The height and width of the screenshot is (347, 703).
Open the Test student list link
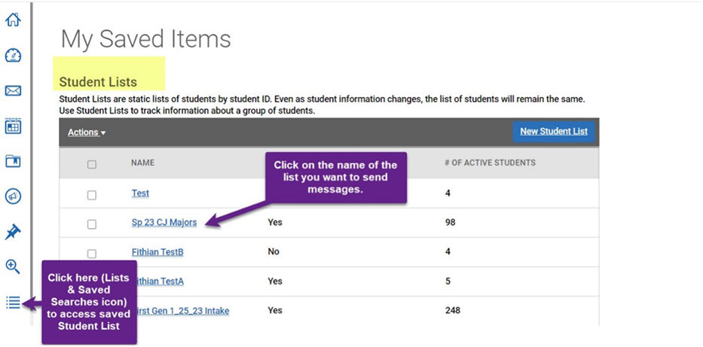pyautogui.click(x=140, y=193)
